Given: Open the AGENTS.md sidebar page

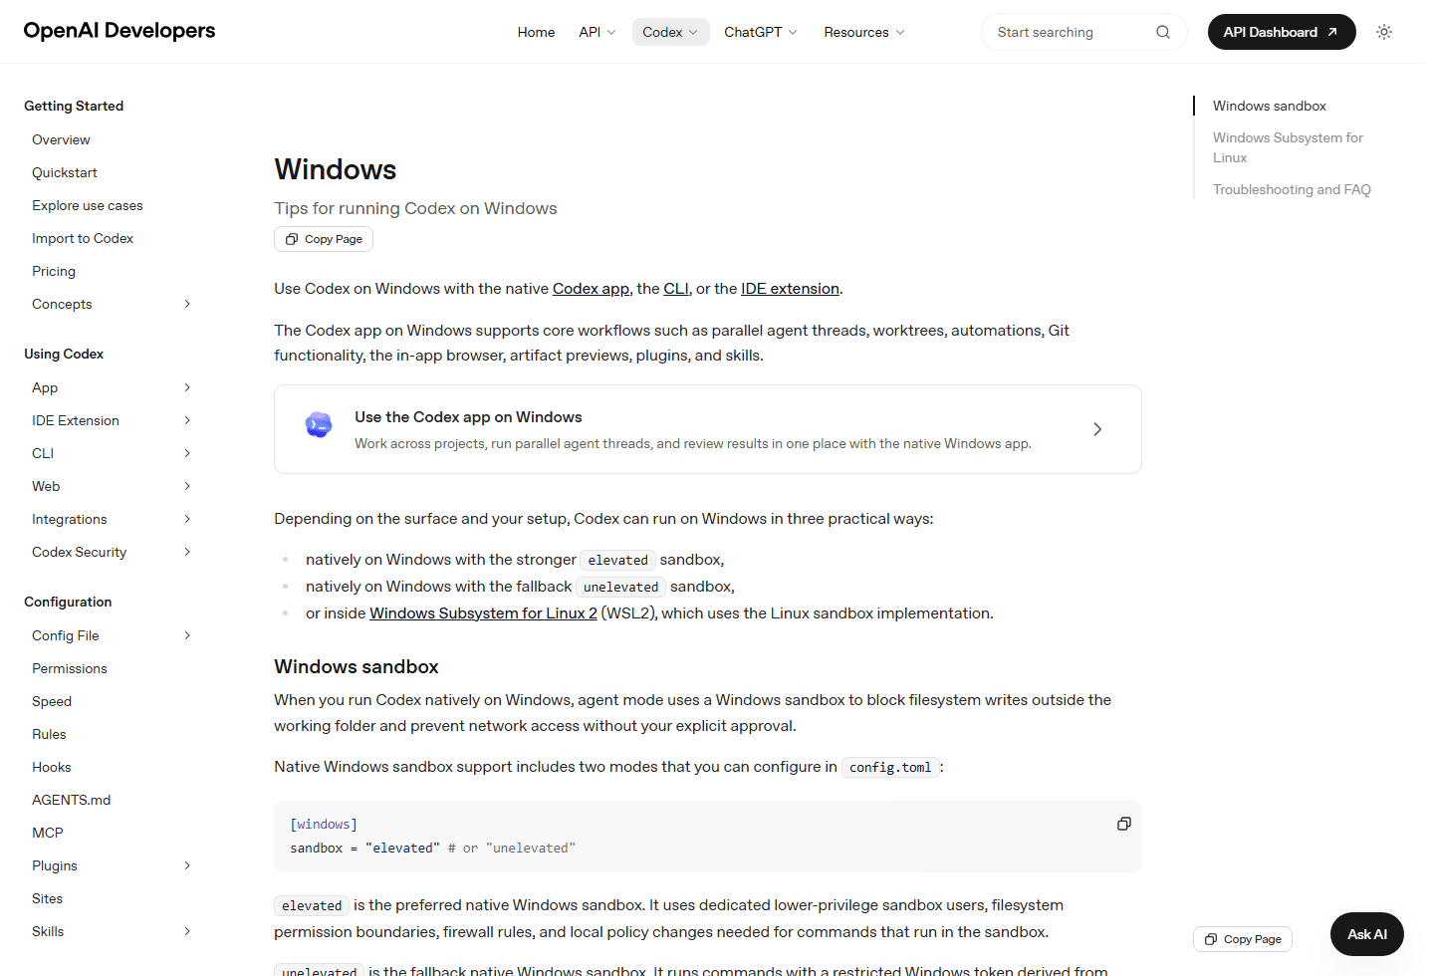Looking at the screenshot, I should click(x=72, y=800).
